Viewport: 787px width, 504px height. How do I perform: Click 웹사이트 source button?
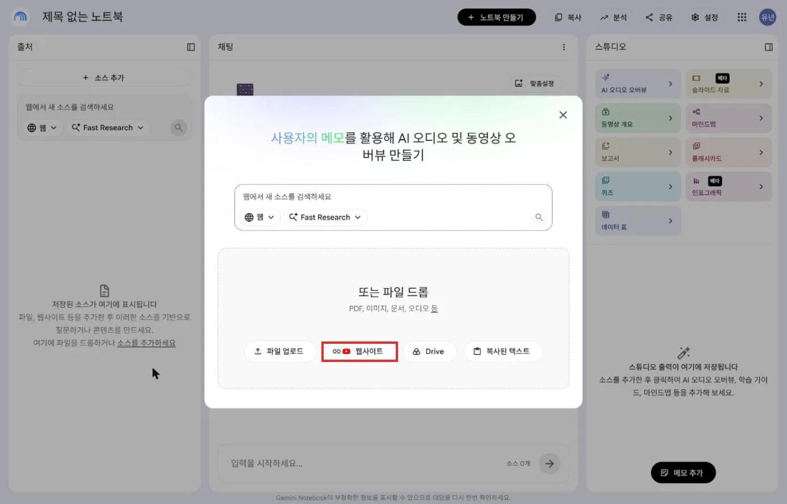[359, 351]
